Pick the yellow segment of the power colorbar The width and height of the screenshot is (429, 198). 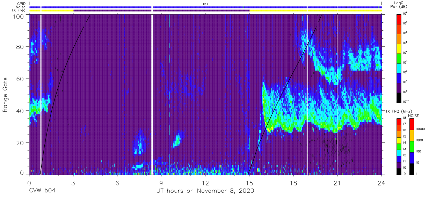point(399,48)
